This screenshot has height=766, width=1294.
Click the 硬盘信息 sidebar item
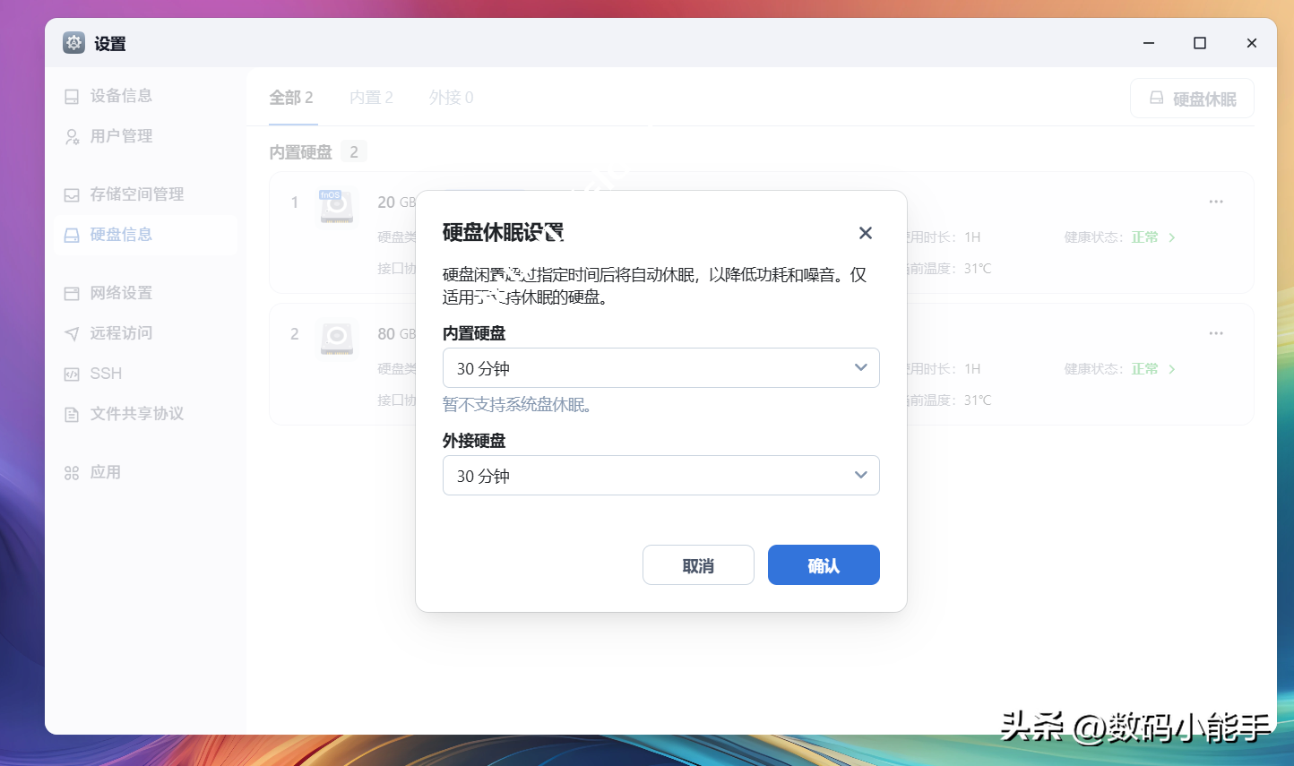coord(121,235)
